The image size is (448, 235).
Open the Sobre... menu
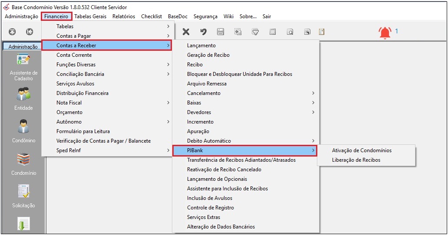[x=248, y=16]
